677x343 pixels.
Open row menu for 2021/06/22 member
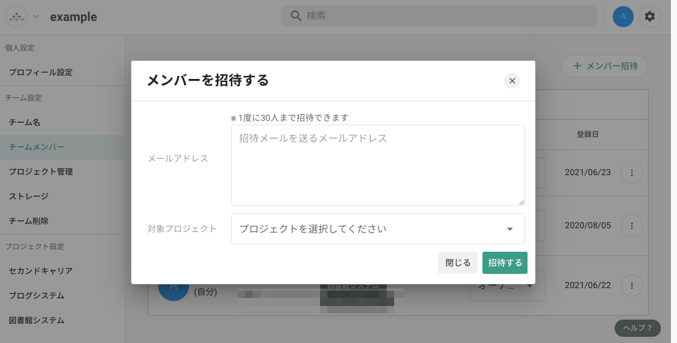pyautogui.click(x=632, y=286)
